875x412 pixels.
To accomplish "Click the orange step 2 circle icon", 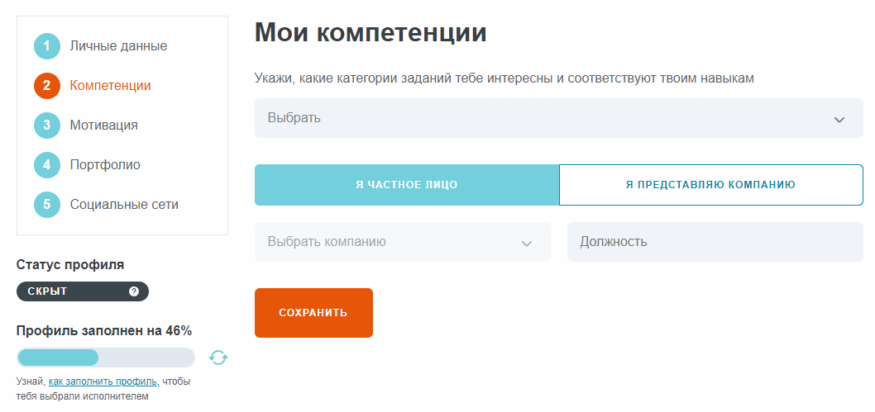I will coord(47,86).
